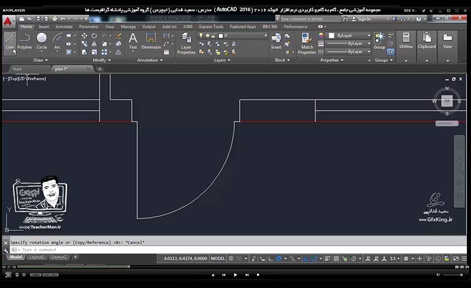The height and width of the screenshot is (288, 471).
Task: Toggle layer lock icon in layer dropdown
Action: point(214,35)
